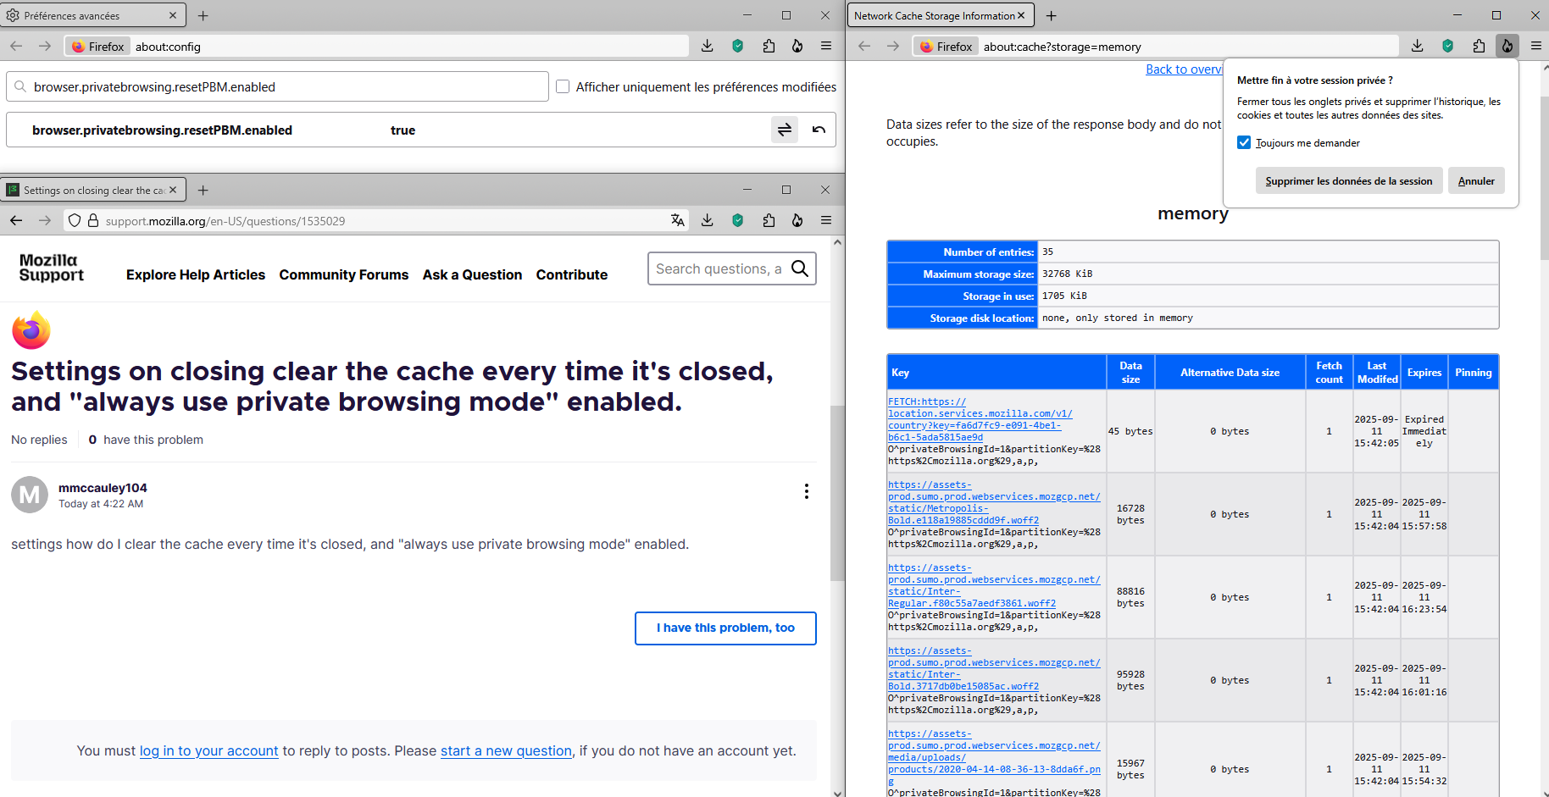Go back using the support window back arrow
Image resolution: width=1549 pixels, height=797 pixels.
(x=16, y=220)
